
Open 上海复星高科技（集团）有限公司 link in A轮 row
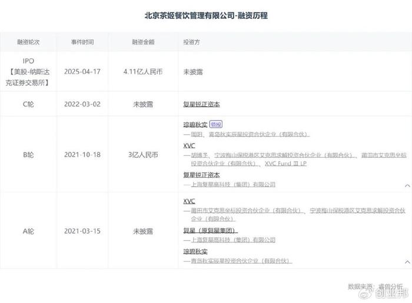pyautogui.click(x=233, y=239)
